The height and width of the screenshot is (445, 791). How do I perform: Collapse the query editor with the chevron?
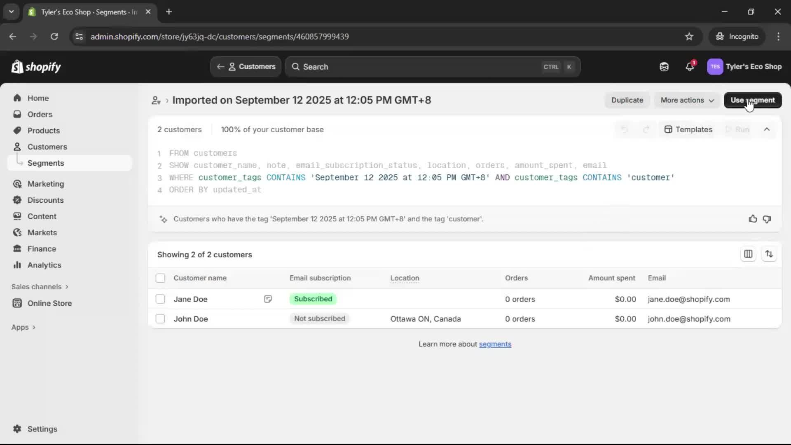767,129
